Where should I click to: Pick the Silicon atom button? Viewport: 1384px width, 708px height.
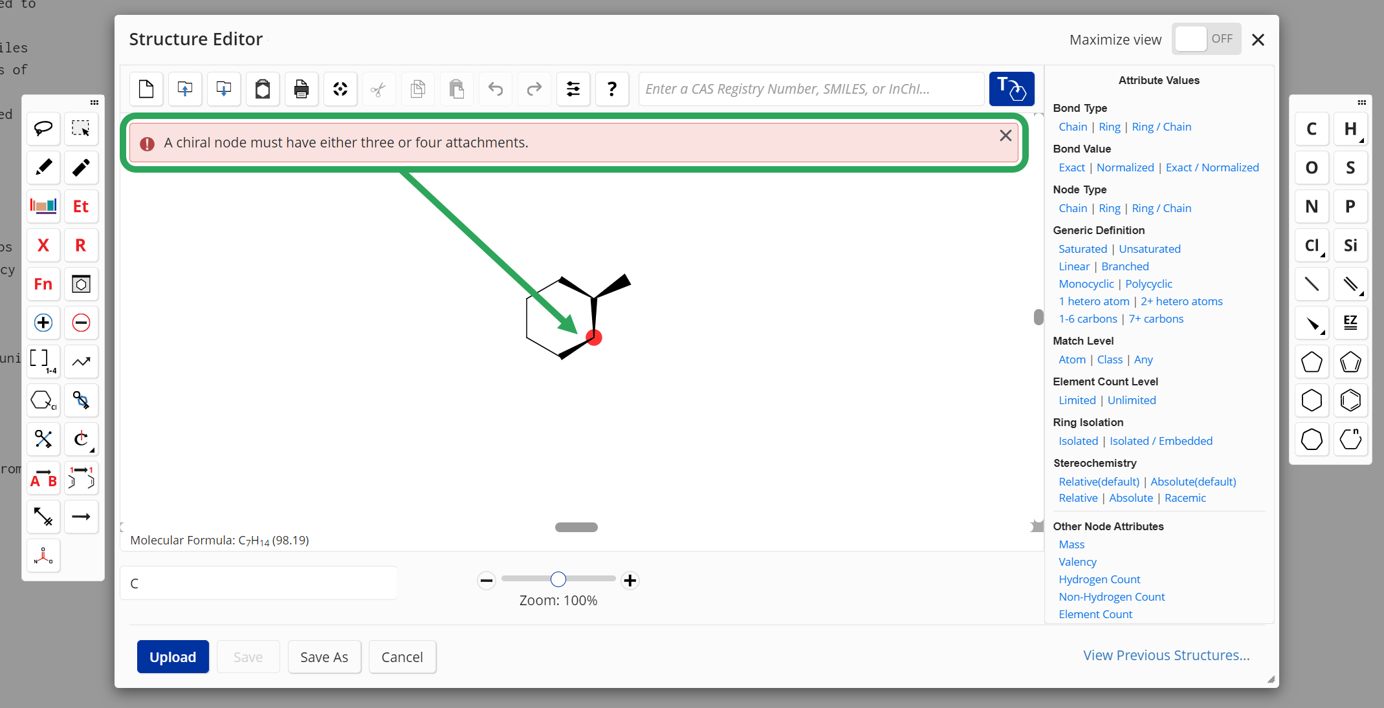point(1350,245)
